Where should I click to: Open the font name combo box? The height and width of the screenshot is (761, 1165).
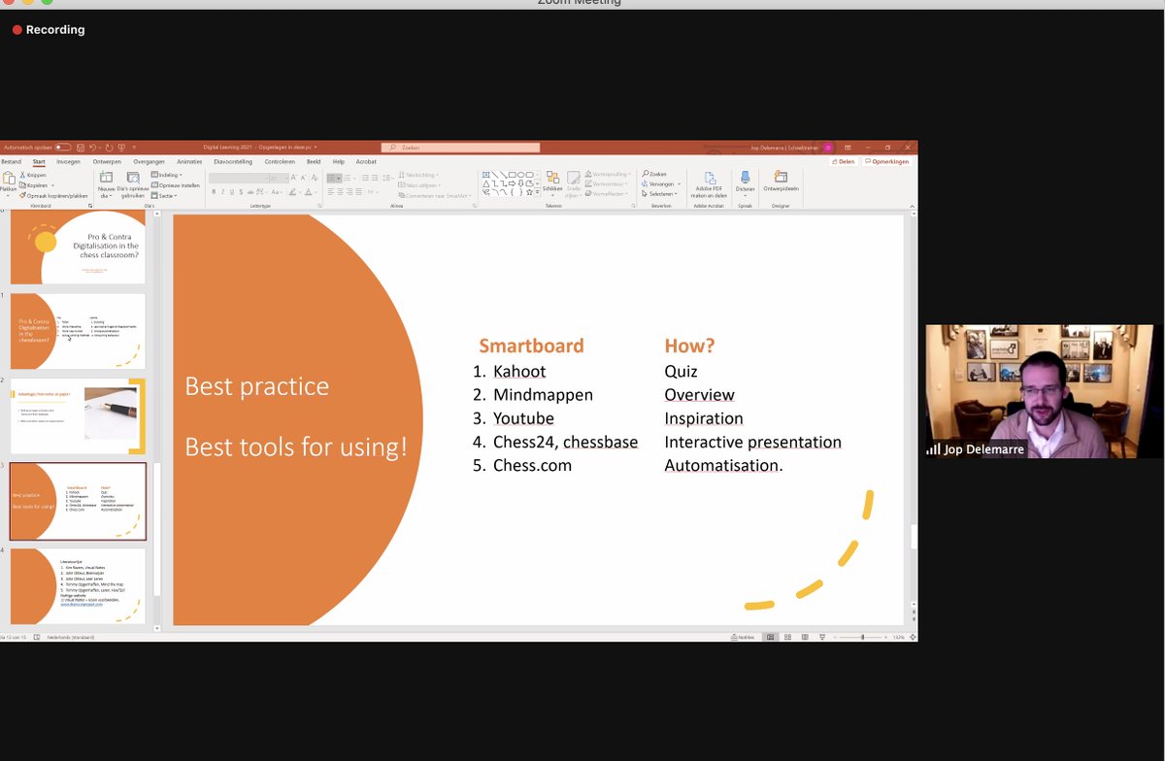tap(238, 178)
